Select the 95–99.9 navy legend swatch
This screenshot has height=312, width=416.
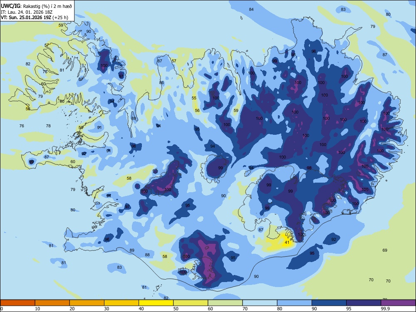point(364,303)
